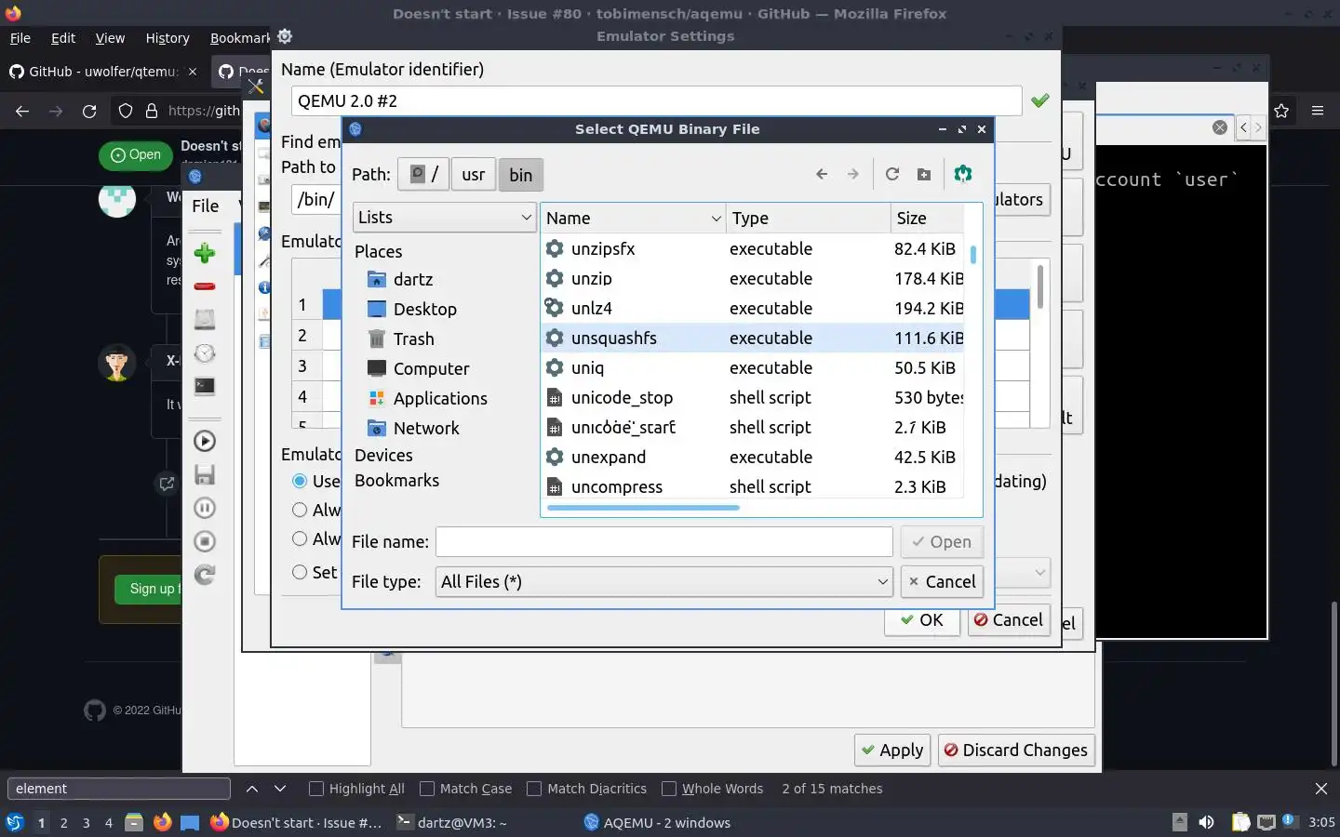
Task: Click the emulator Name input field
Action: [x=656, y=100]
